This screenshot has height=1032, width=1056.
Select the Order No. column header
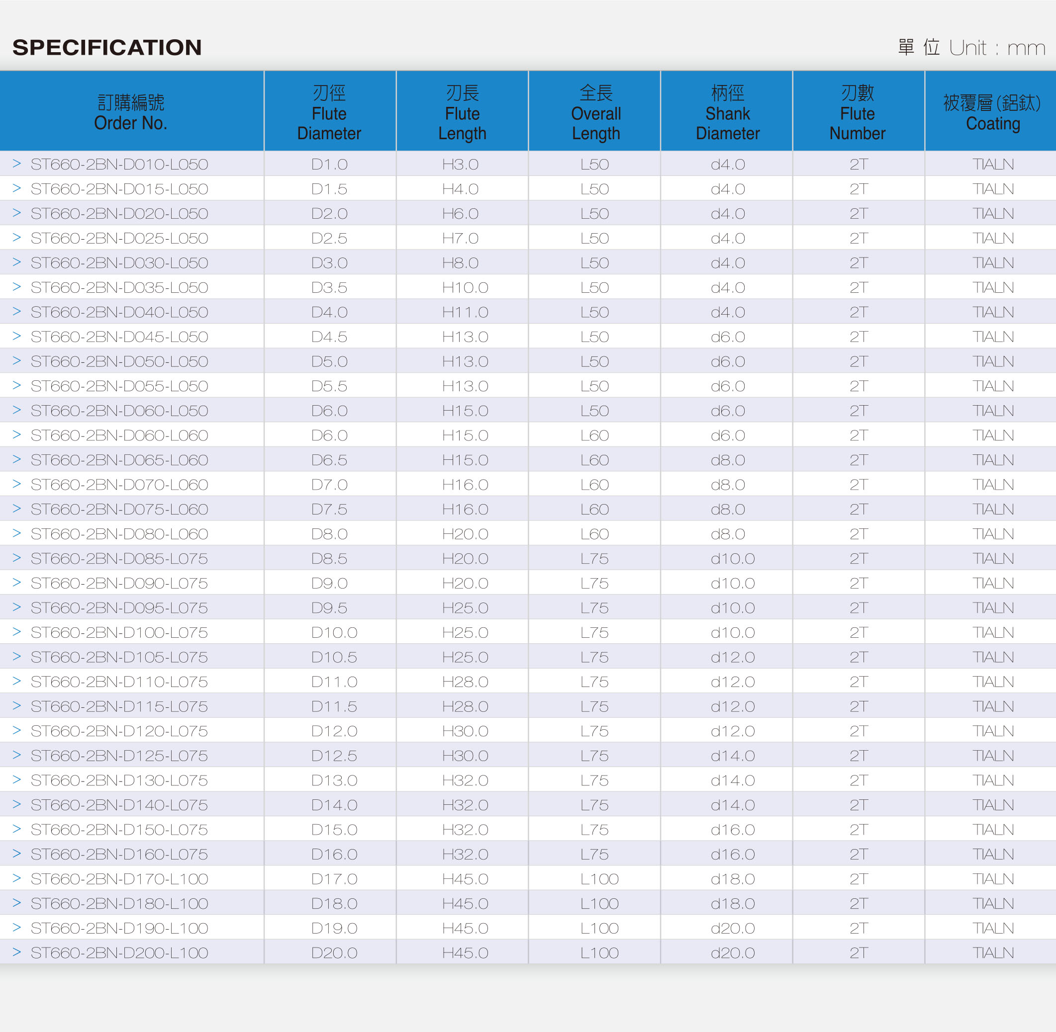(x=131, y=111)
